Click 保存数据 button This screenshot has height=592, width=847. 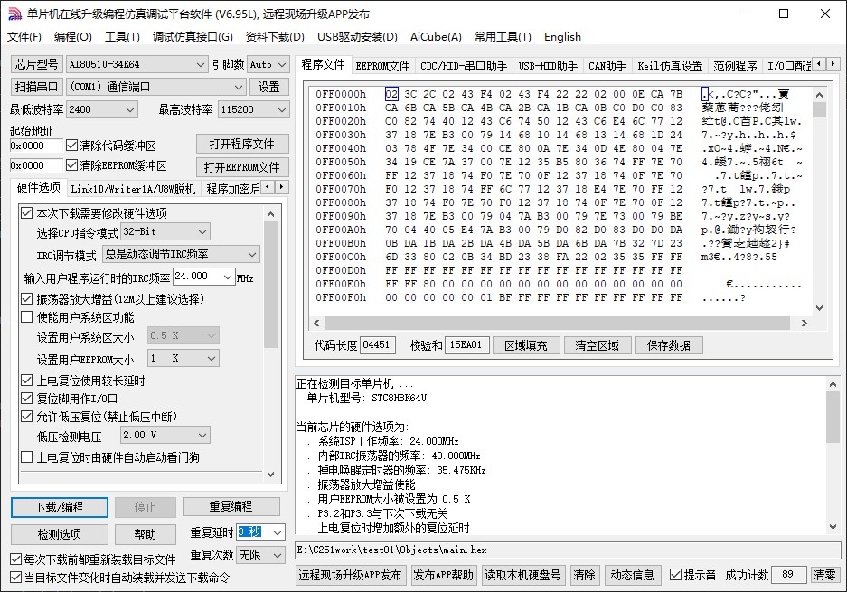point(669,345)
